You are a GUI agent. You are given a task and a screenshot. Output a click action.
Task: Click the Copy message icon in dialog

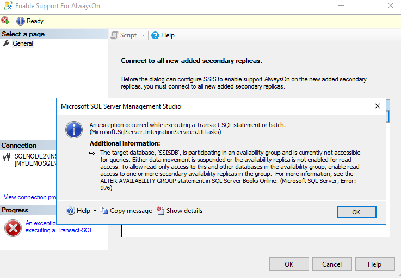[x=103, y=211]
